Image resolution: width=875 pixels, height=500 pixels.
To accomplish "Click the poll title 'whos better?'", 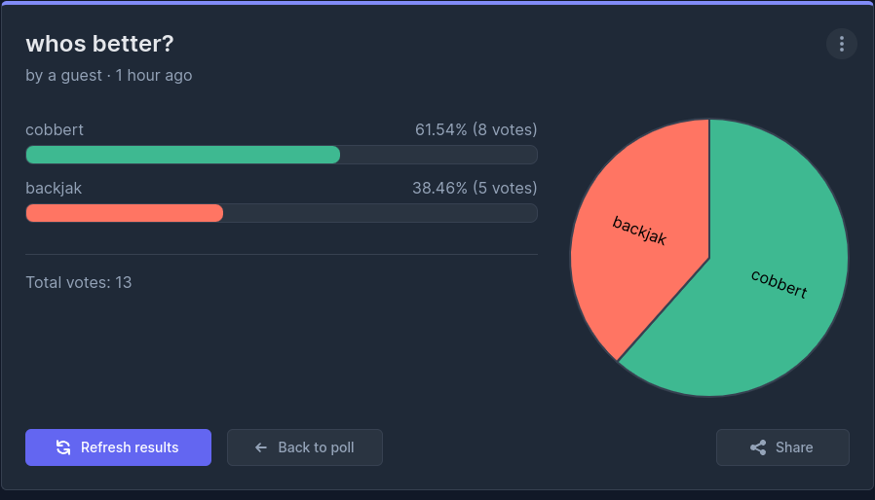I will (x=99, y=44).
